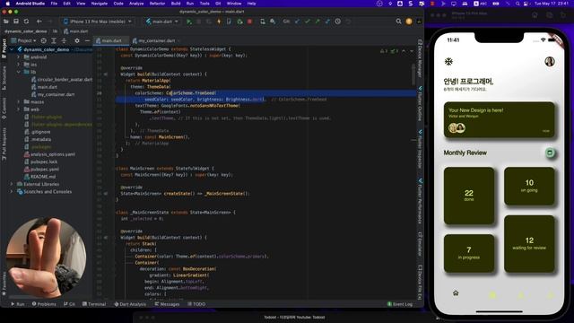574x323 pixels.
Task: Select README.md in project tree
Action: point(39,177)
